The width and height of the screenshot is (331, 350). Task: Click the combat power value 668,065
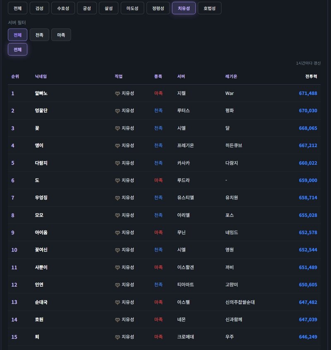[x=308, y=128]
